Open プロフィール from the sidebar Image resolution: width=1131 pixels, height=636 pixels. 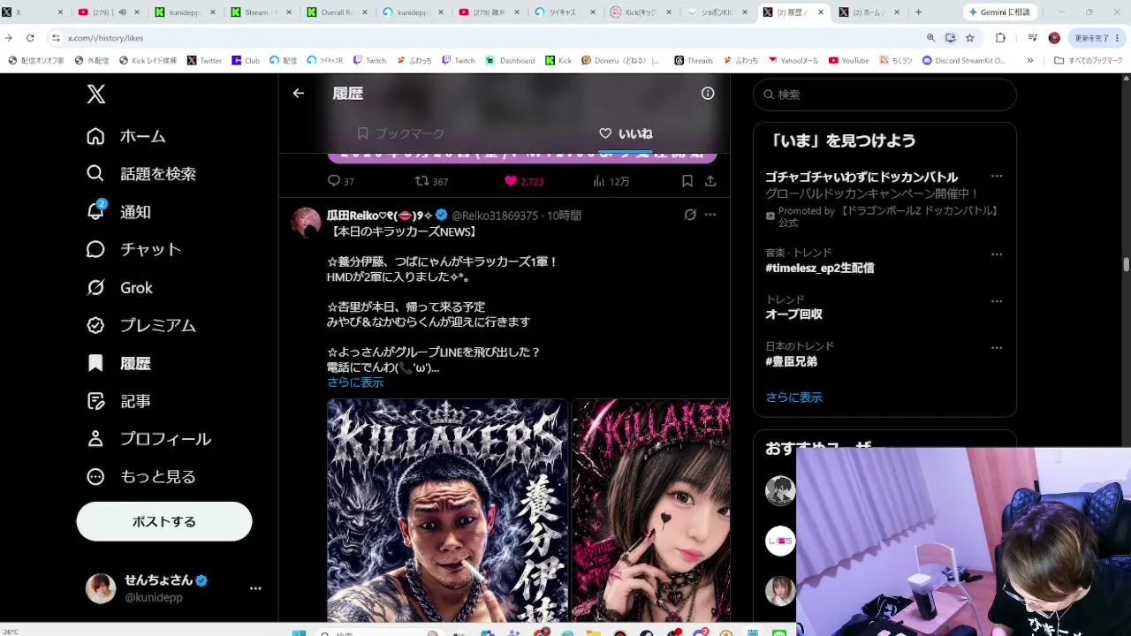click(x=148, y=439)
